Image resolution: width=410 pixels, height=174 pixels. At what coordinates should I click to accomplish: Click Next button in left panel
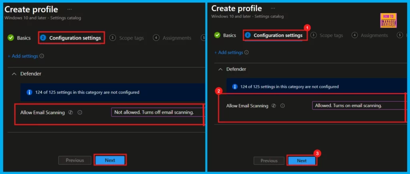(x=110, y=160)
